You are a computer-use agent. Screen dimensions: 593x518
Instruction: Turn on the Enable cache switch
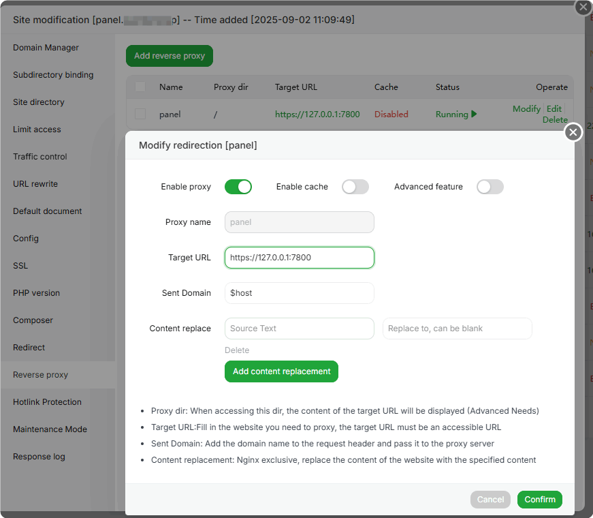(355, 187)
